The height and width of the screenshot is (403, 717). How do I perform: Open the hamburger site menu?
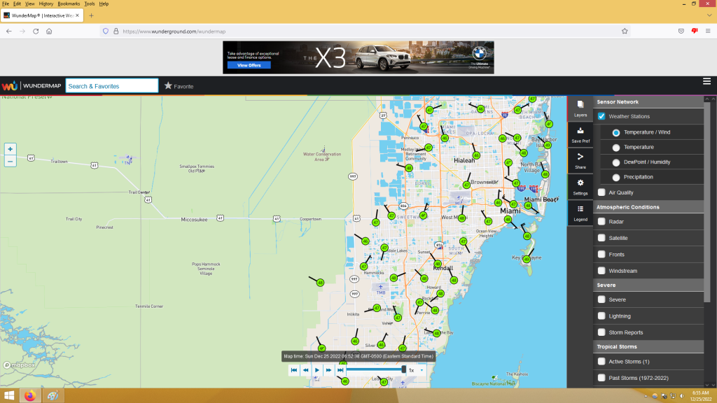[x=706, y=81]
